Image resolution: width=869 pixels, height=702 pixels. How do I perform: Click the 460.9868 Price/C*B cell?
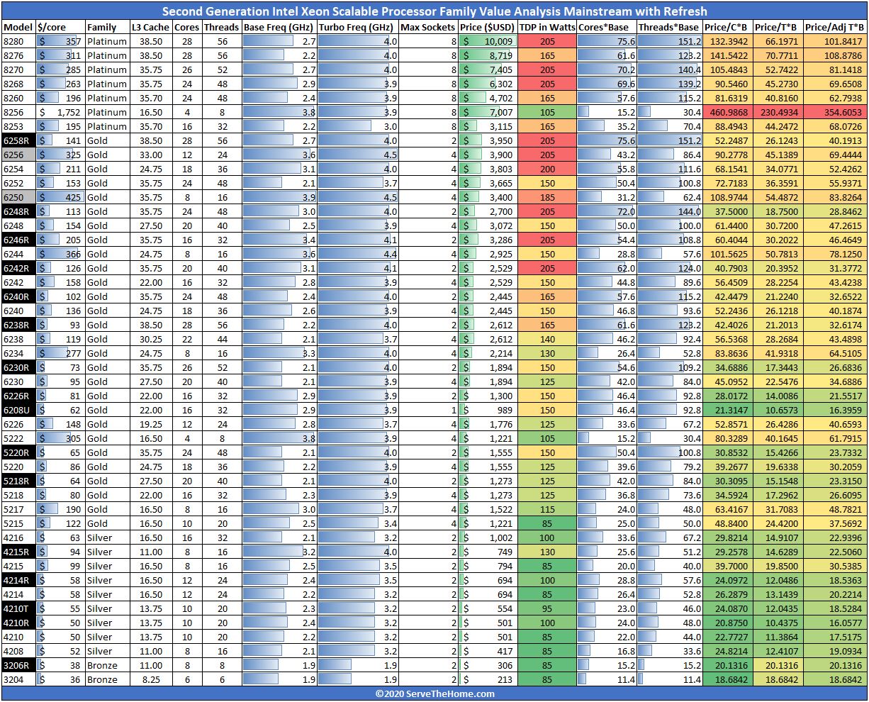pos(728,112)
